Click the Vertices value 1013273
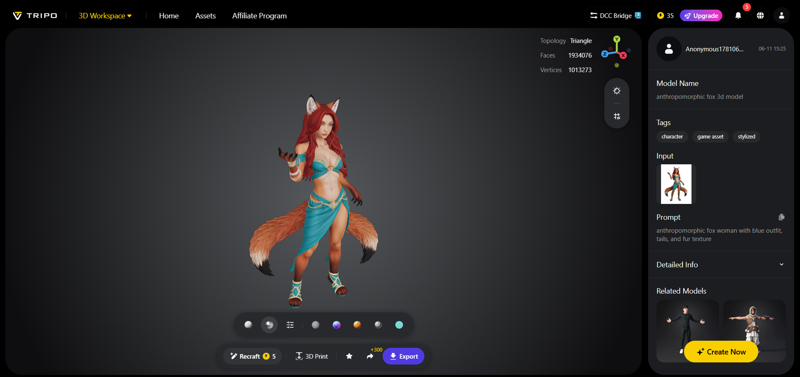Viewport: 800px width, 377px height. 580,70
